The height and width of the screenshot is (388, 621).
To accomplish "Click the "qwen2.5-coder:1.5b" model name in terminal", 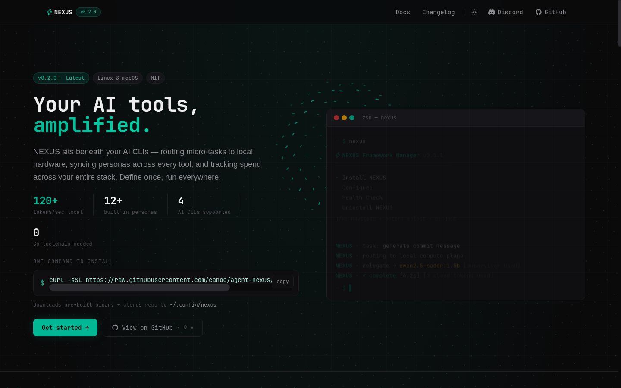I will click(x=430, y=266).
